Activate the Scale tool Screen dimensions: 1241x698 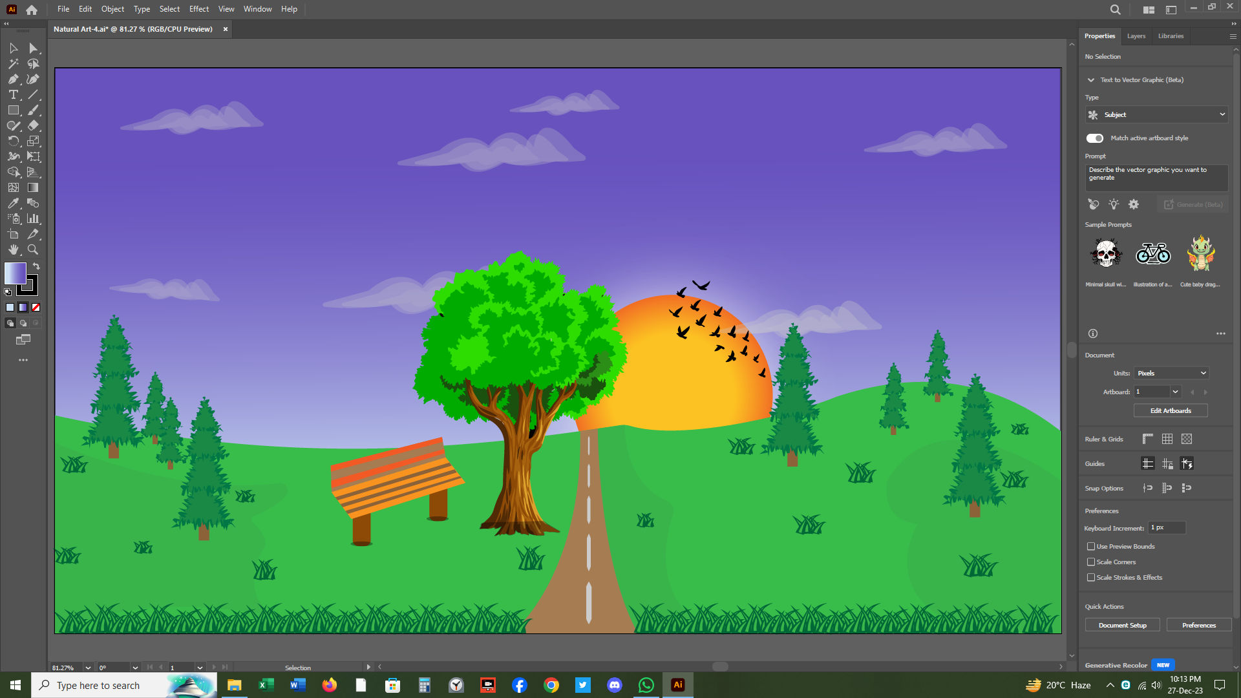(x=33, y=142)
